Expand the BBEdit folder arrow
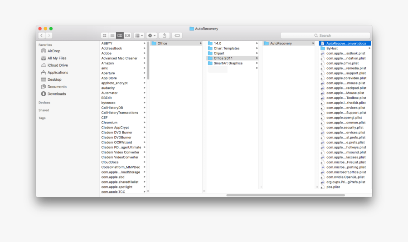The height and width of the screenshot is (242, 408). click(145, 98)
